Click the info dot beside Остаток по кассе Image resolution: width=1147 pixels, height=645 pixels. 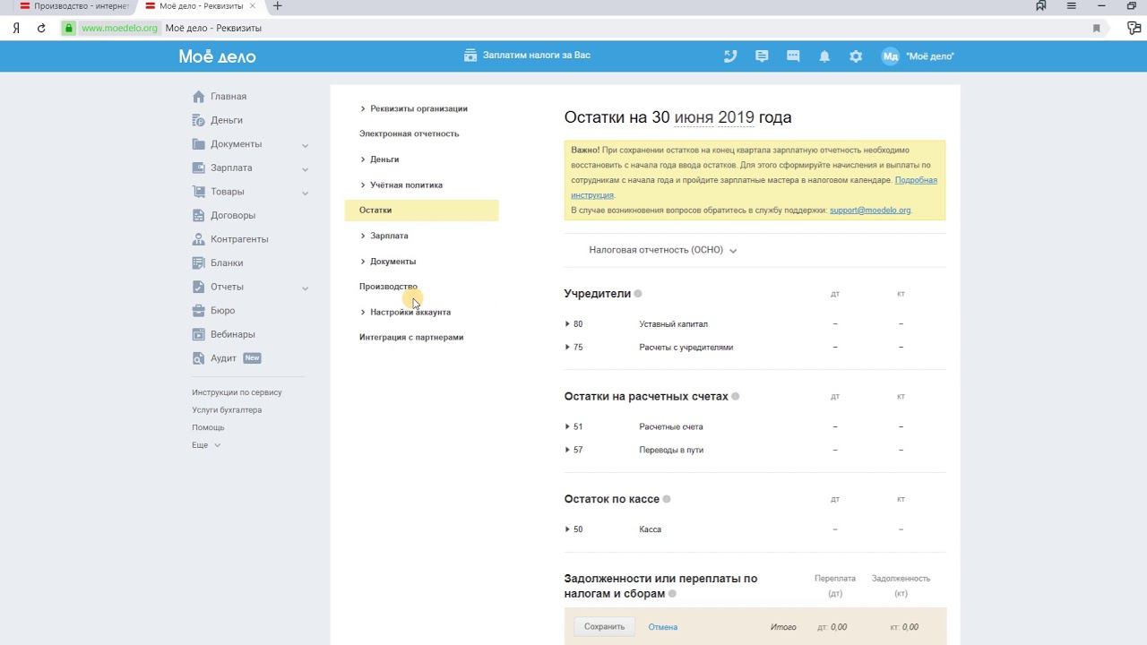[667, 499]
